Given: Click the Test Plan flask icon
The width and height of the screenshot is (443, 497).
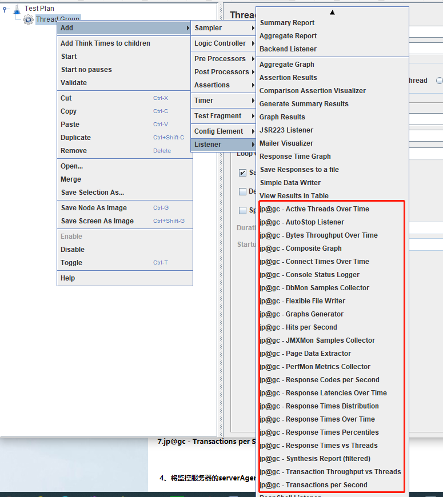Looking at the screenshot, I should [17, 9].
